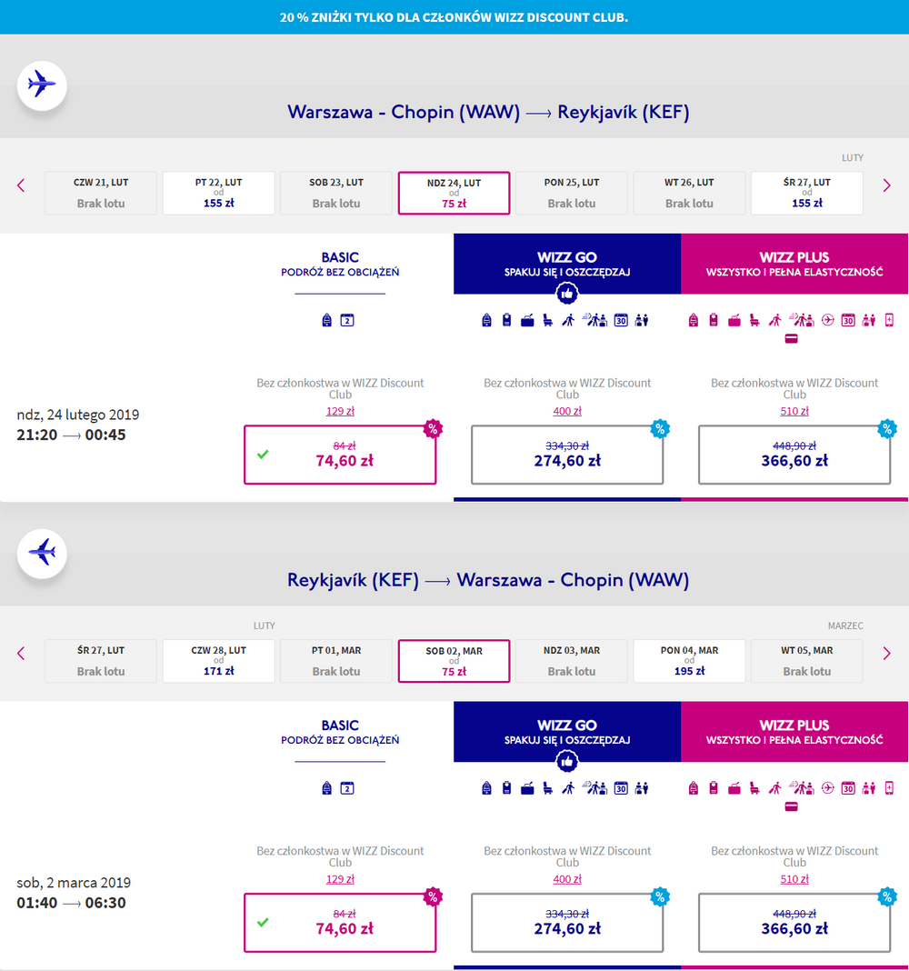Click the blue percent badge on return 366,60 zł
Viewport: 909px width, 971px height.
click(887, 896)
